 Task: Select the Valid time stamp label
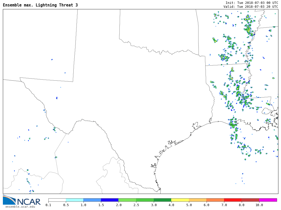coord(251,7)
